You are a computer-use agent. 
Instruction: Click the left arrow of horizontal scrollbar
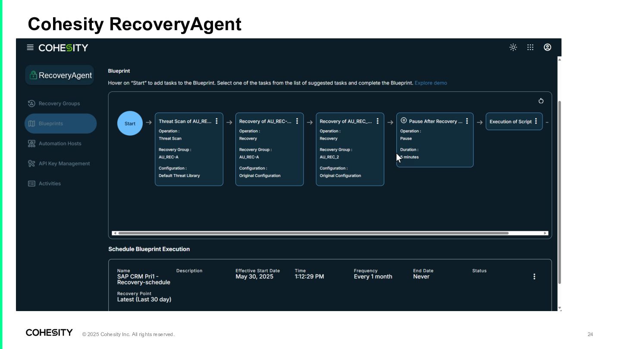pyautogui.click(x=115, y=233)
